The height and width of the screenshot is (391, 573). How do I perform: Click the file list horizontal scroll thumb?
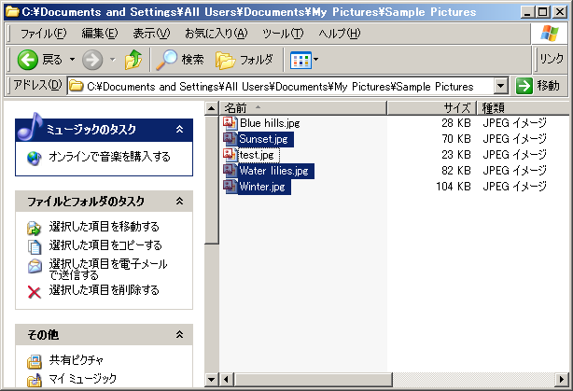coord(313,379)
